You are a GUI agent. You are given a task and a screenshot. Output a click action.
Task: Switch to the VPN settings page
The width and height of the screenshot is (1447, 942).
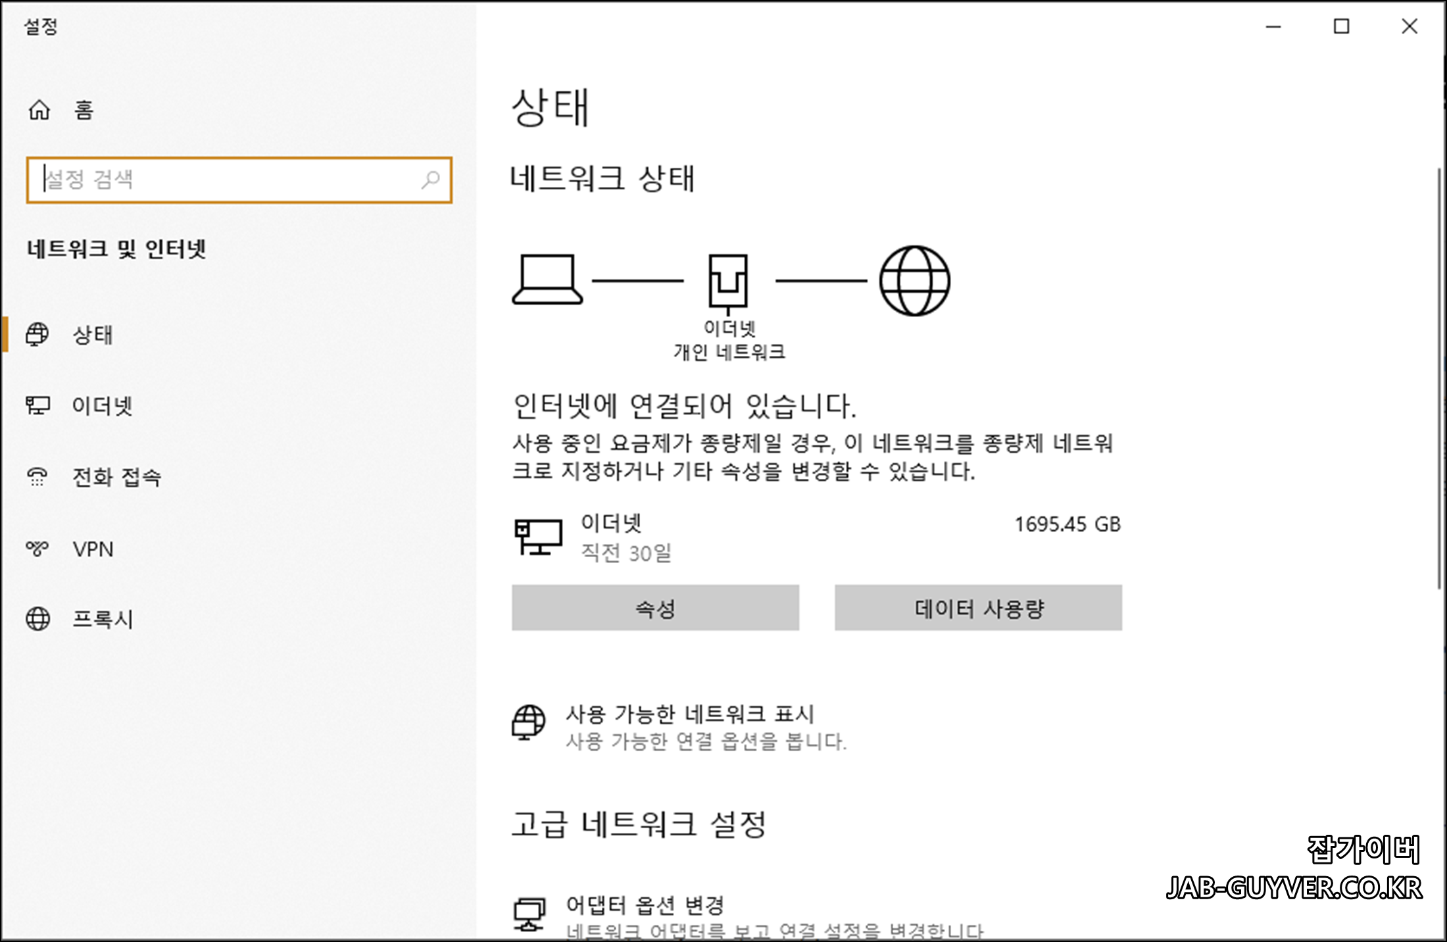pos(93,549)
